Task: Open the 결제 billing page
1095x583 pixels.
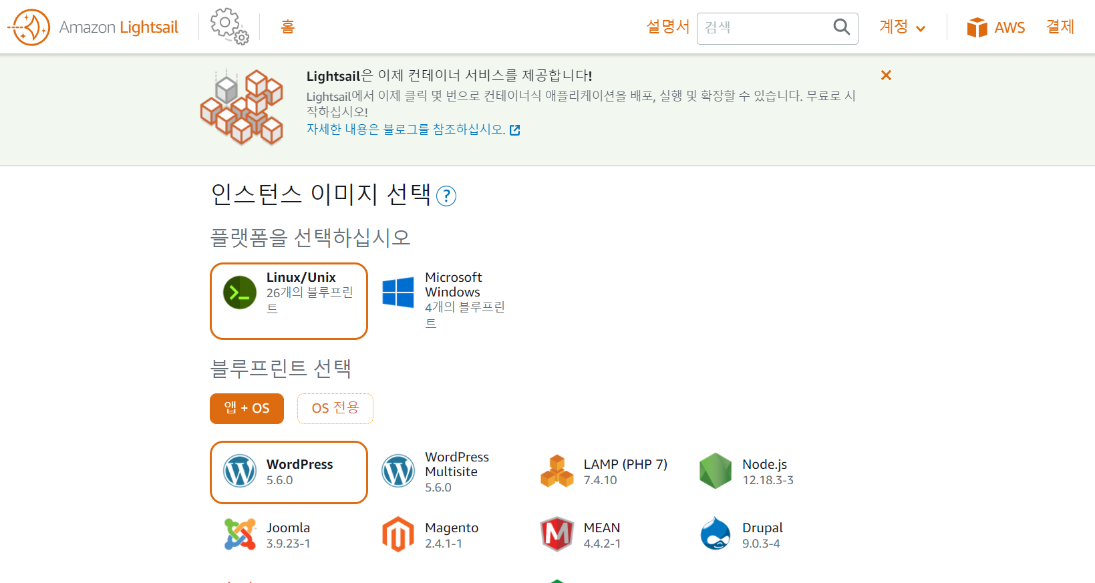Action: [x=1060, y=27]
